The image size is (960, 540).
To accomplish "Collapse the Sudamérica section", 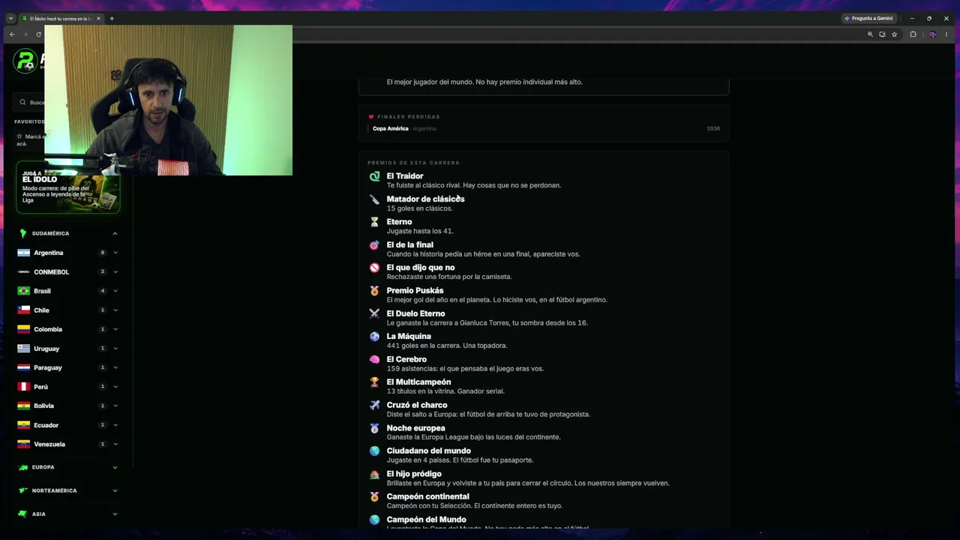I will [115, 233].
